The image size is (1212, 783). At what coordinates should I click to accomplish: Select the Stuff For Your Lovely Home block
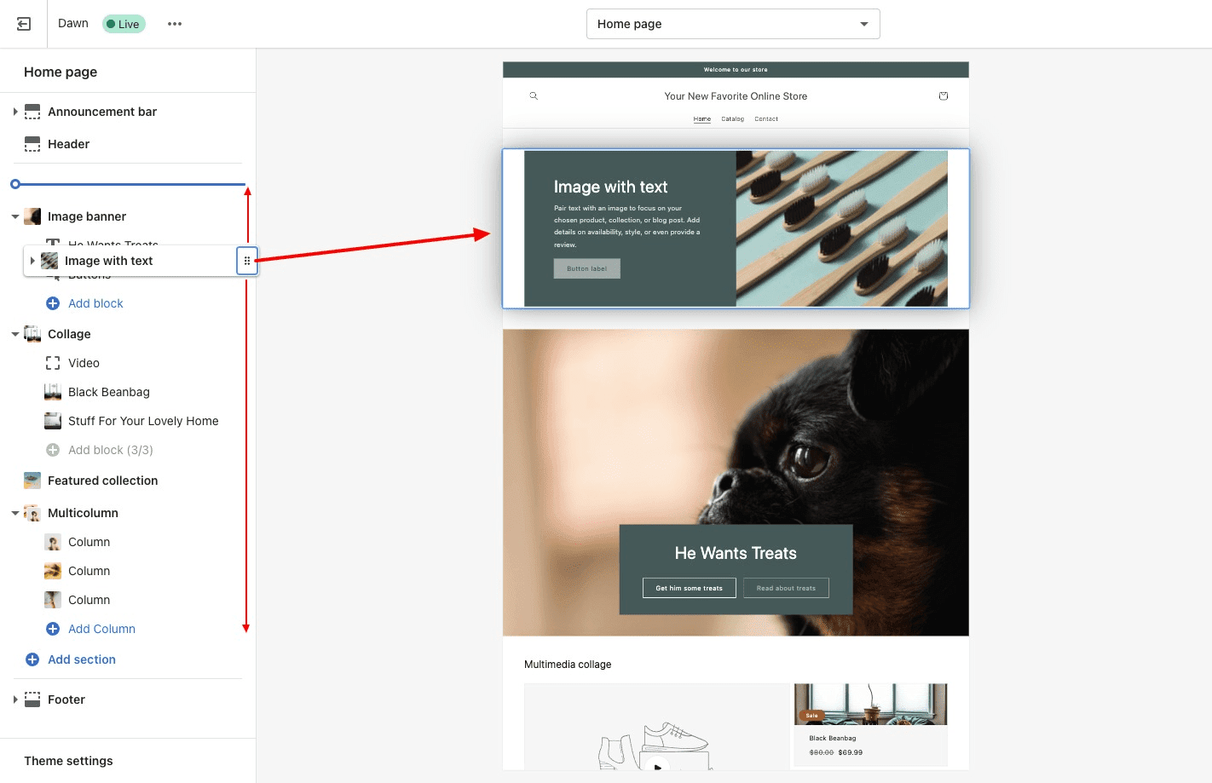pyautogui.click(x=142, y=420)
